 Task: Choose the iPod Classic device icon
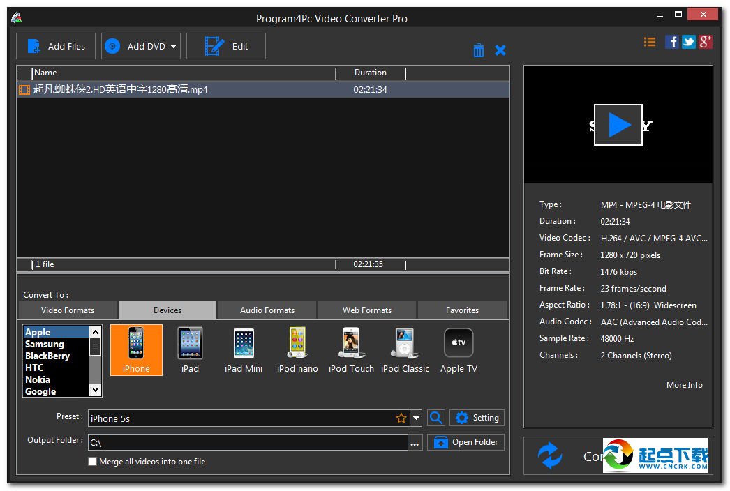tap(405, 350)
